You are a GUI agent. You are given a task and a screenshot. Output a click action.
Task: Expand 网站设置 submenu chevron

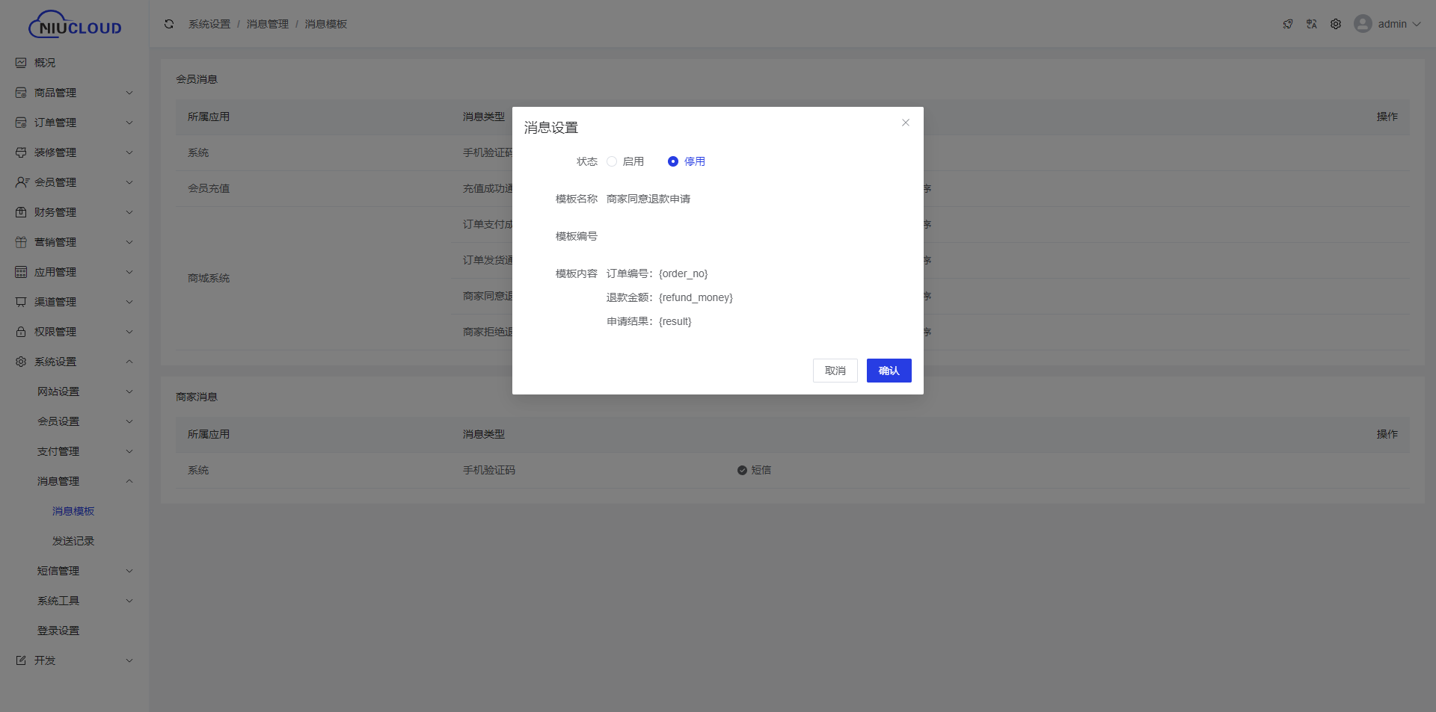click(x=129, y=391)
